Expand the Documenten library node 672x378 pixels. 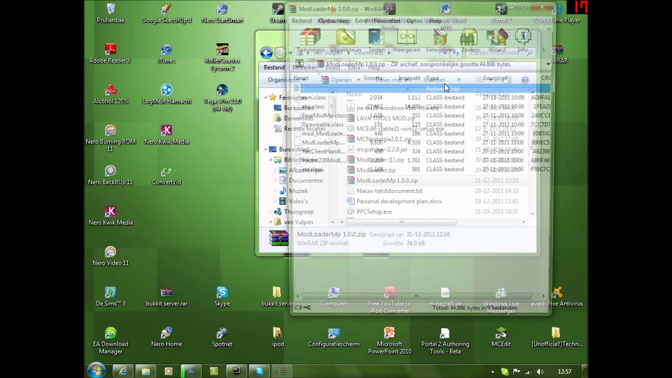click(x=276, y=181)
